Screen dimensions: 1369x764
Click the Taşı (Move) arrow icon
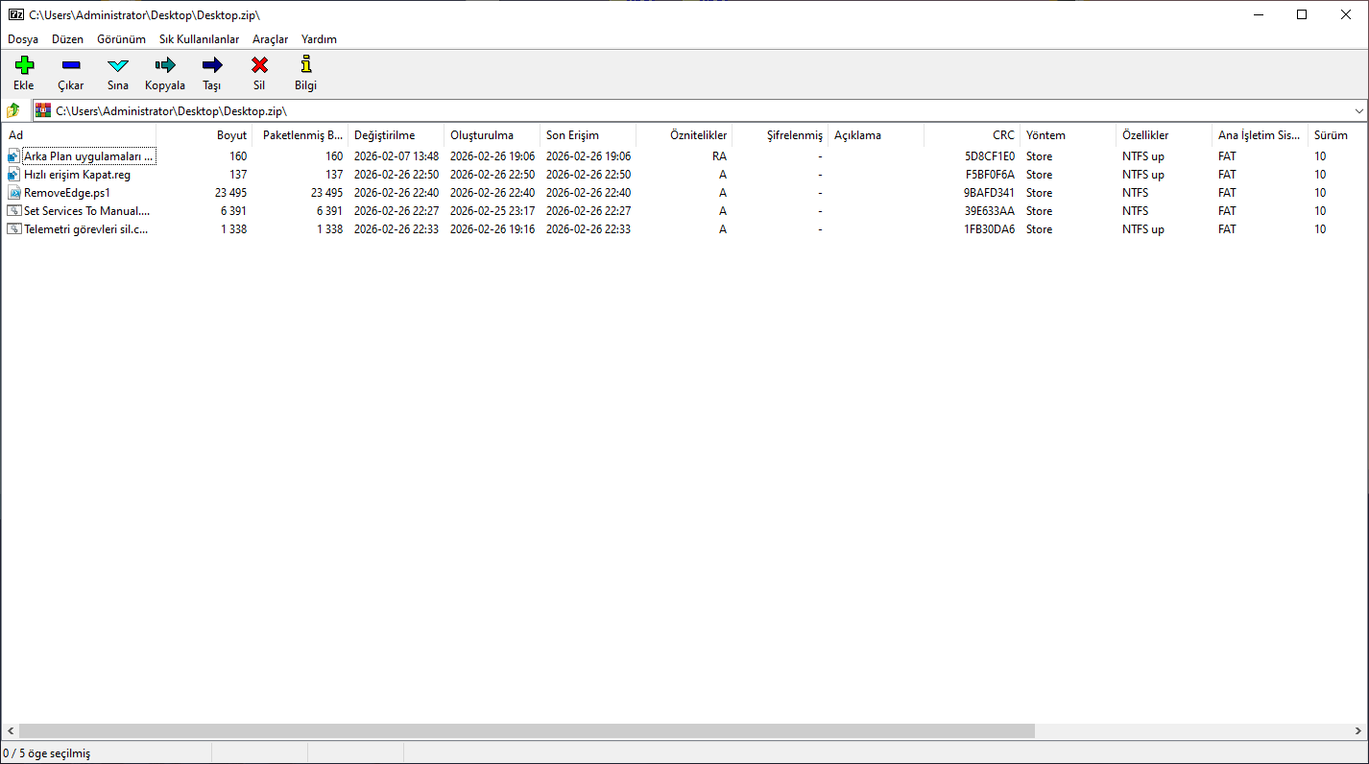point(212,65)
